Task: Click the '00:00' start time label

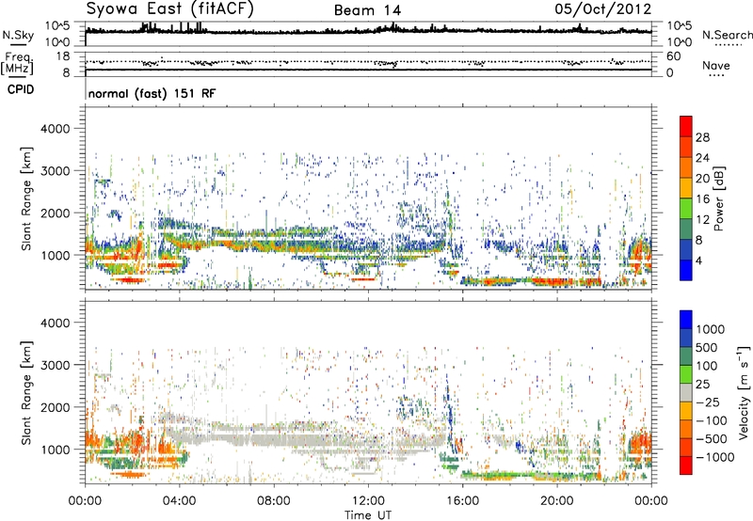Action: 86,501
